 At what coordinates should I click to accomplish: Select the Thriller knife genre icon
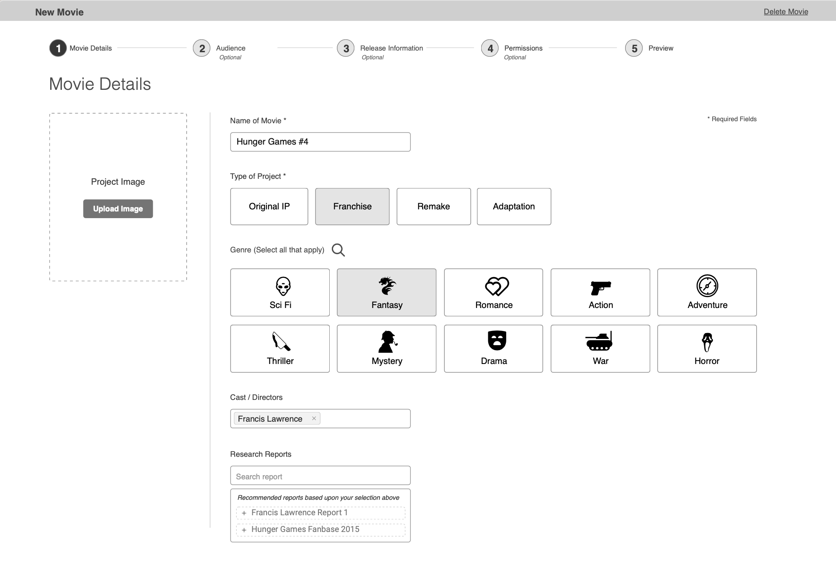point(281,341)
